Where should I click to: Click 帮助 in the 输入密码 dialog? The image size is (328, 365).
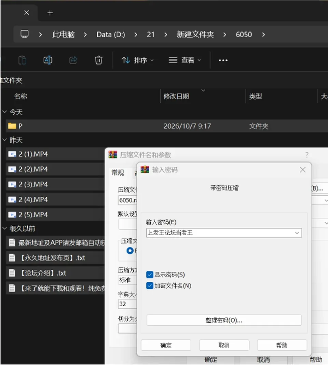[282, 345]
